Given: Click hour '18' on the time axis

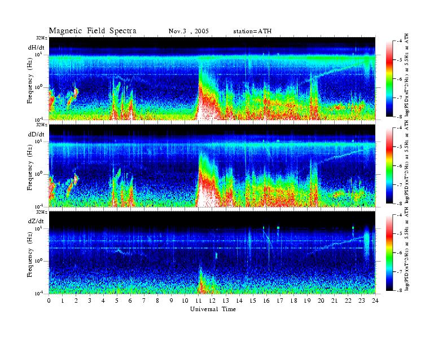Looking at the screenshot, I should point(293,301).
